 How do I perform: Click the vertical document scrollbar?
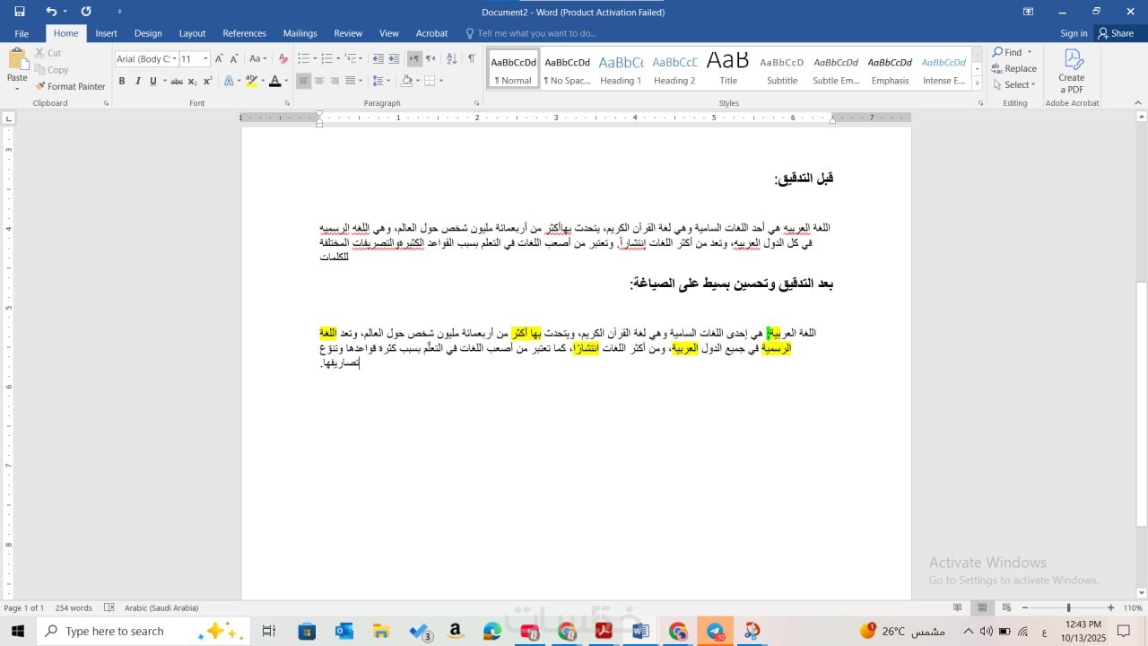[1142, 405]
